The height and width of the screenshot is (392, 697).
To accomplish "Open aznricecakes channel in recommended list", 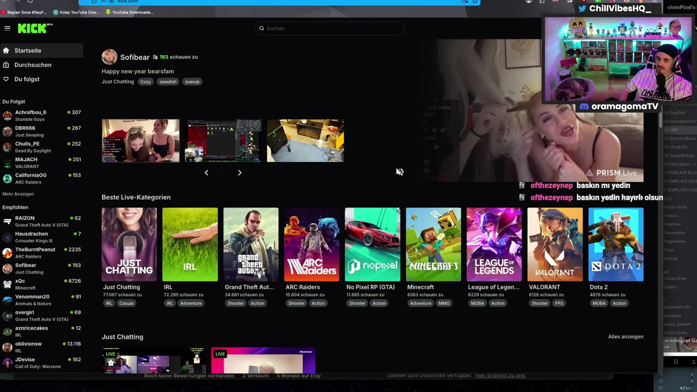I will tap(41, 331).
